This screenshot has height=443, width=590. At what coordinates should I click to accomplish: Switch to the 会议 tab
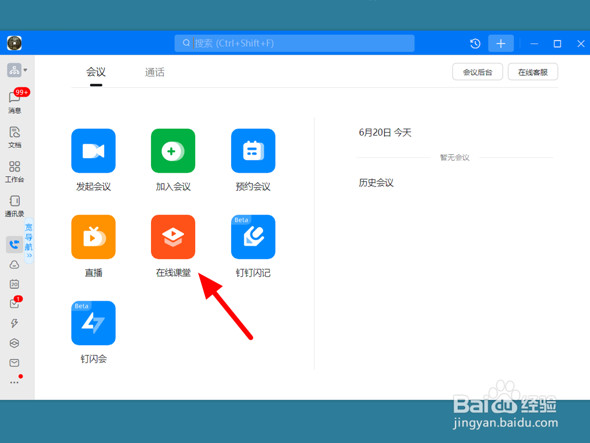(96, 72)
